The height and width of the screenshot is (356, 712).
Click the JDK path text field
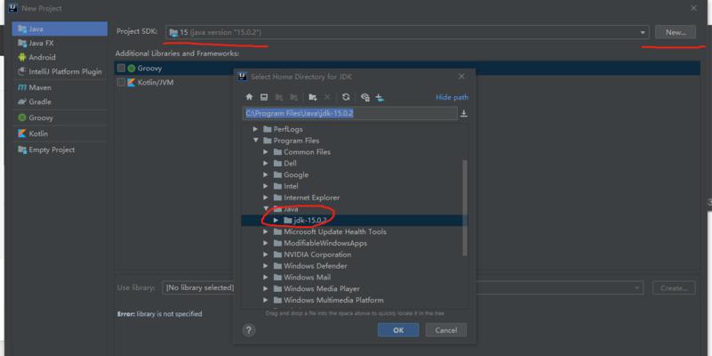tap(349, 113)
